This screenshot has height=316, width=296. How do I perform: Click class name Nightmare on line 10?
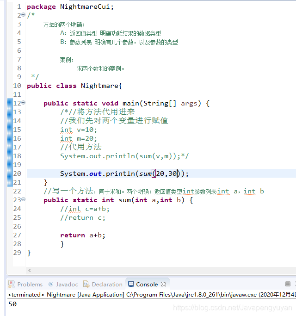pos(99,86)
